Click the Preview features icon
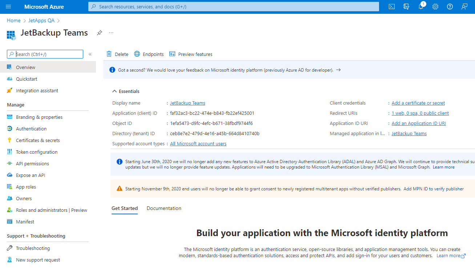 (172, 54)
